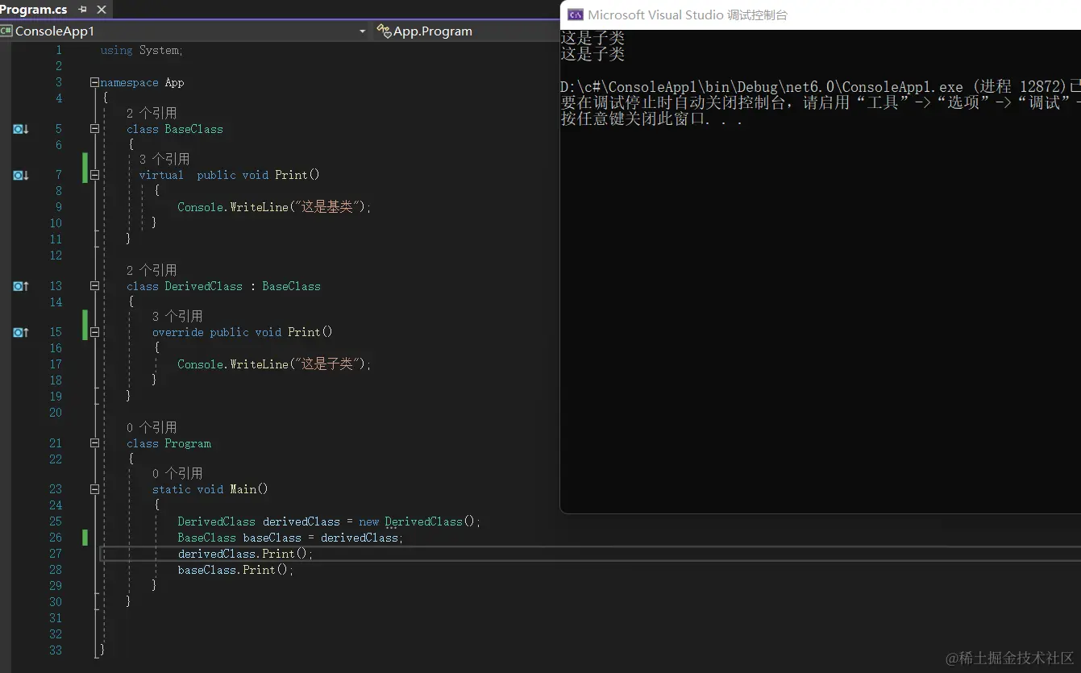Click the string "这是基类" in the code
The width and height of the screenshot is (1081, 673).
pyautogui.click(x=326, y=207)
